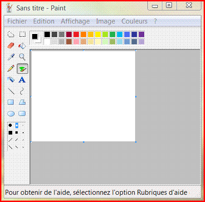Screen dimensions: 205x202
Task: Choose the Ellipse shape tool
Action: coord(11,114)
